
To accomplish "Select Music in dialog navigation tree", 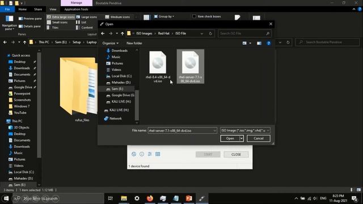I will point(116,57).
